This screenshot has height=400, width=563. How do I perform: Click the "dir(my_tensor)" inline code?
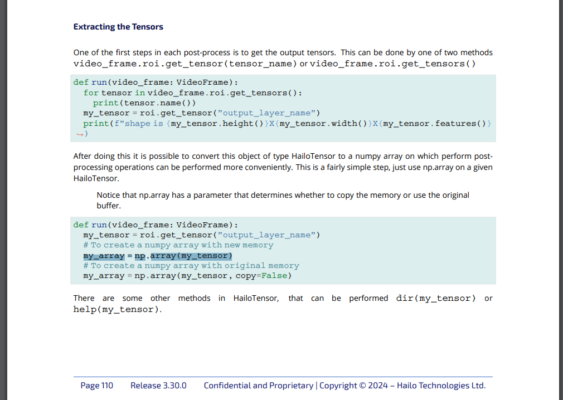[436, 298]
